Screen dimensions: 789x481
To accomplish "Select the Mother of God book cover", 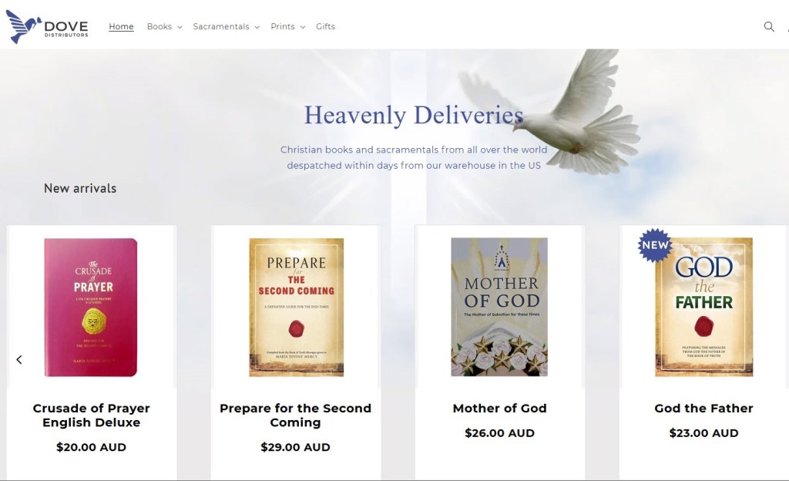I will tap(499, 307).
